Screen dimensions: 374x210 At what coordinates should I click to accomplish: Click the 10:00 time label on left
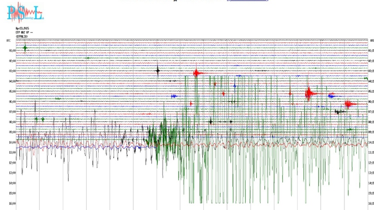(12, 142)
